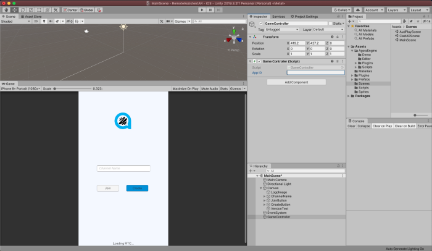Select the combined Transform tool

pos(48,10)
